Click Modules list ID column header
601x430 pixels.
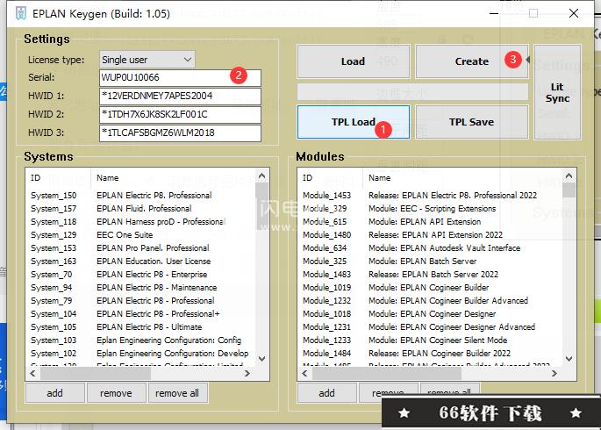(331, 178)
